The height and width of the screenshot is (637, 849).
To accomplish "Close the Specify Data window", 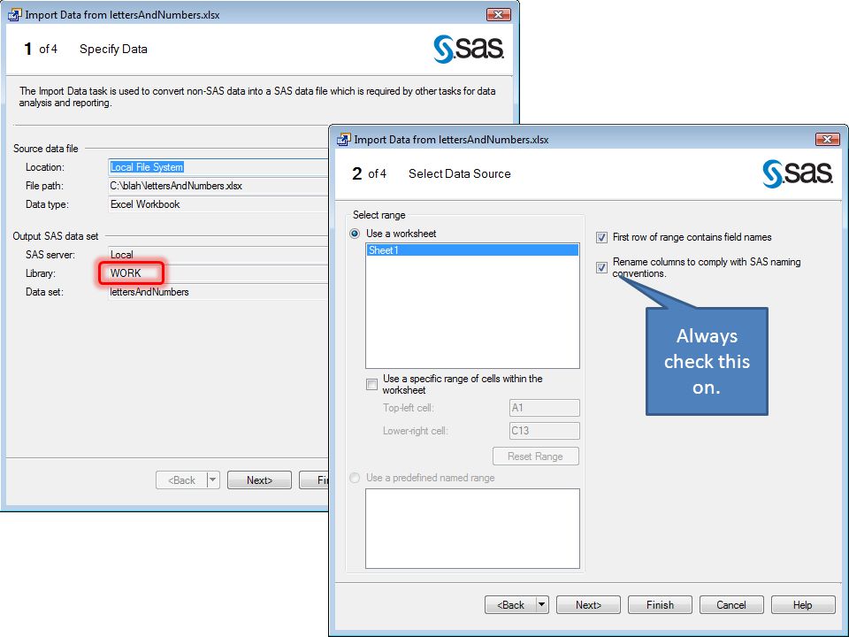I will click(498, 15).
